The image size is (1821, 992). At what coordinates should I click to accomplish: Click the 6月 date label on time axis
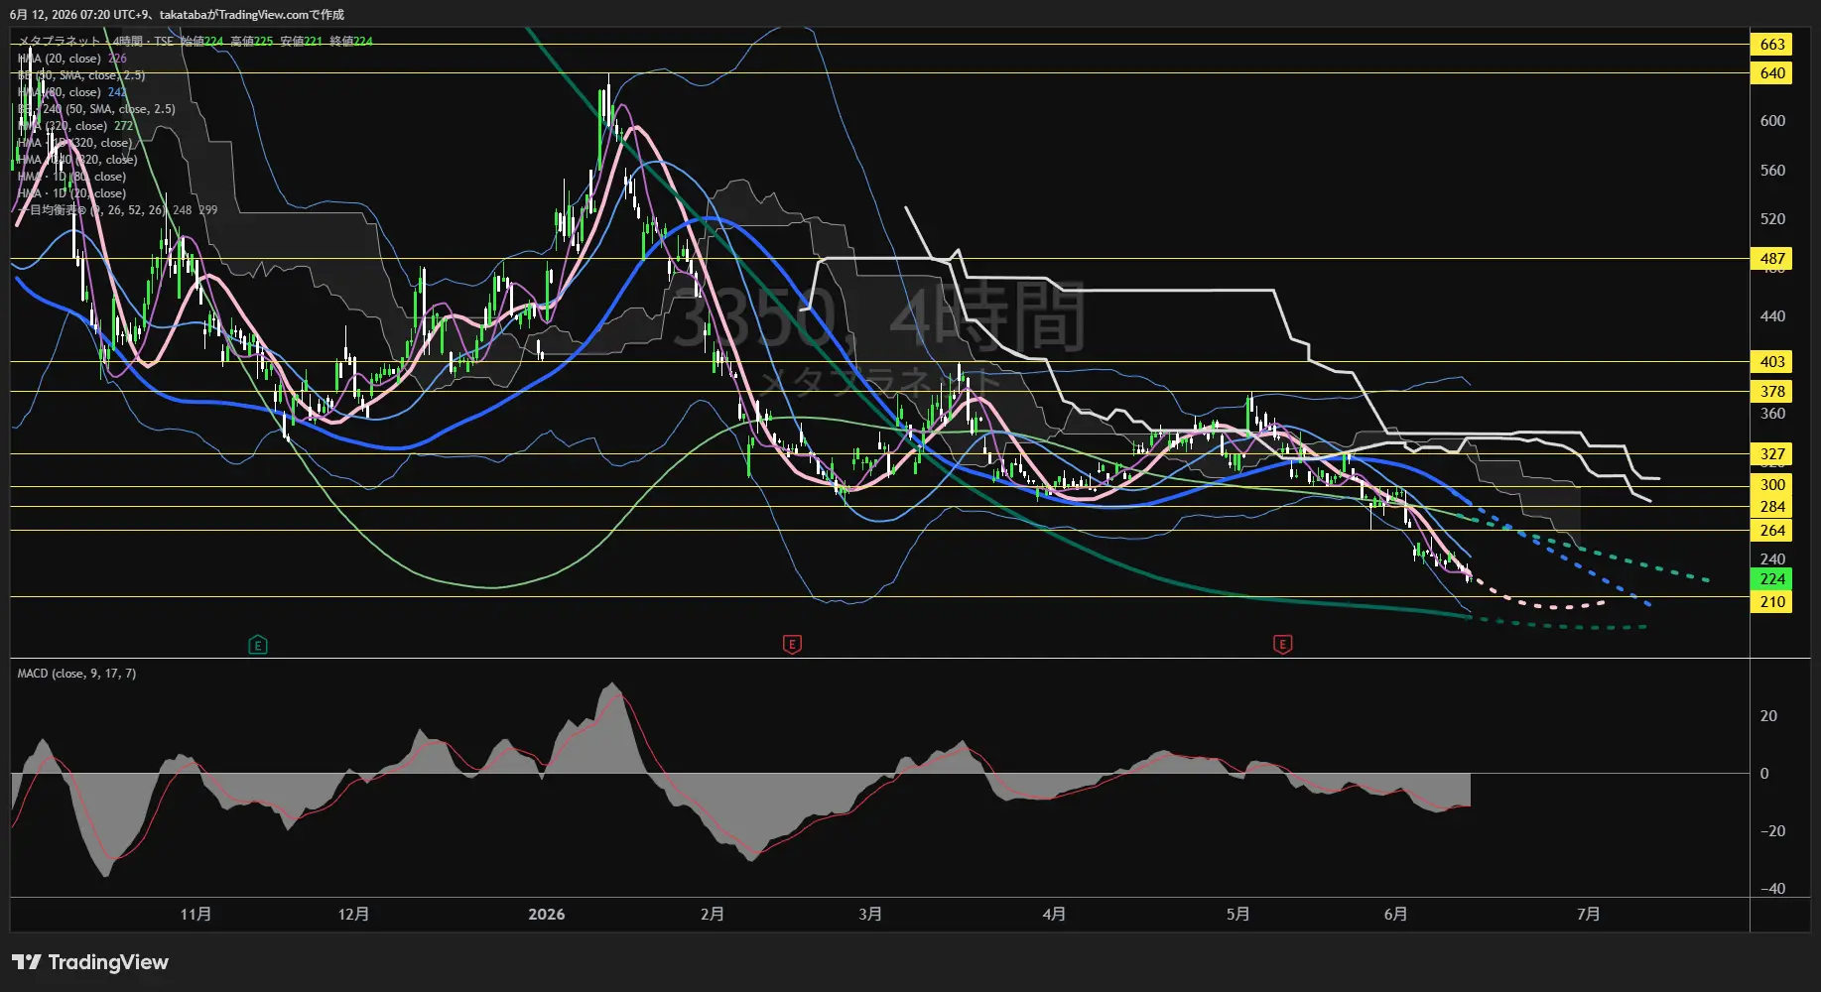[1395, 914]
